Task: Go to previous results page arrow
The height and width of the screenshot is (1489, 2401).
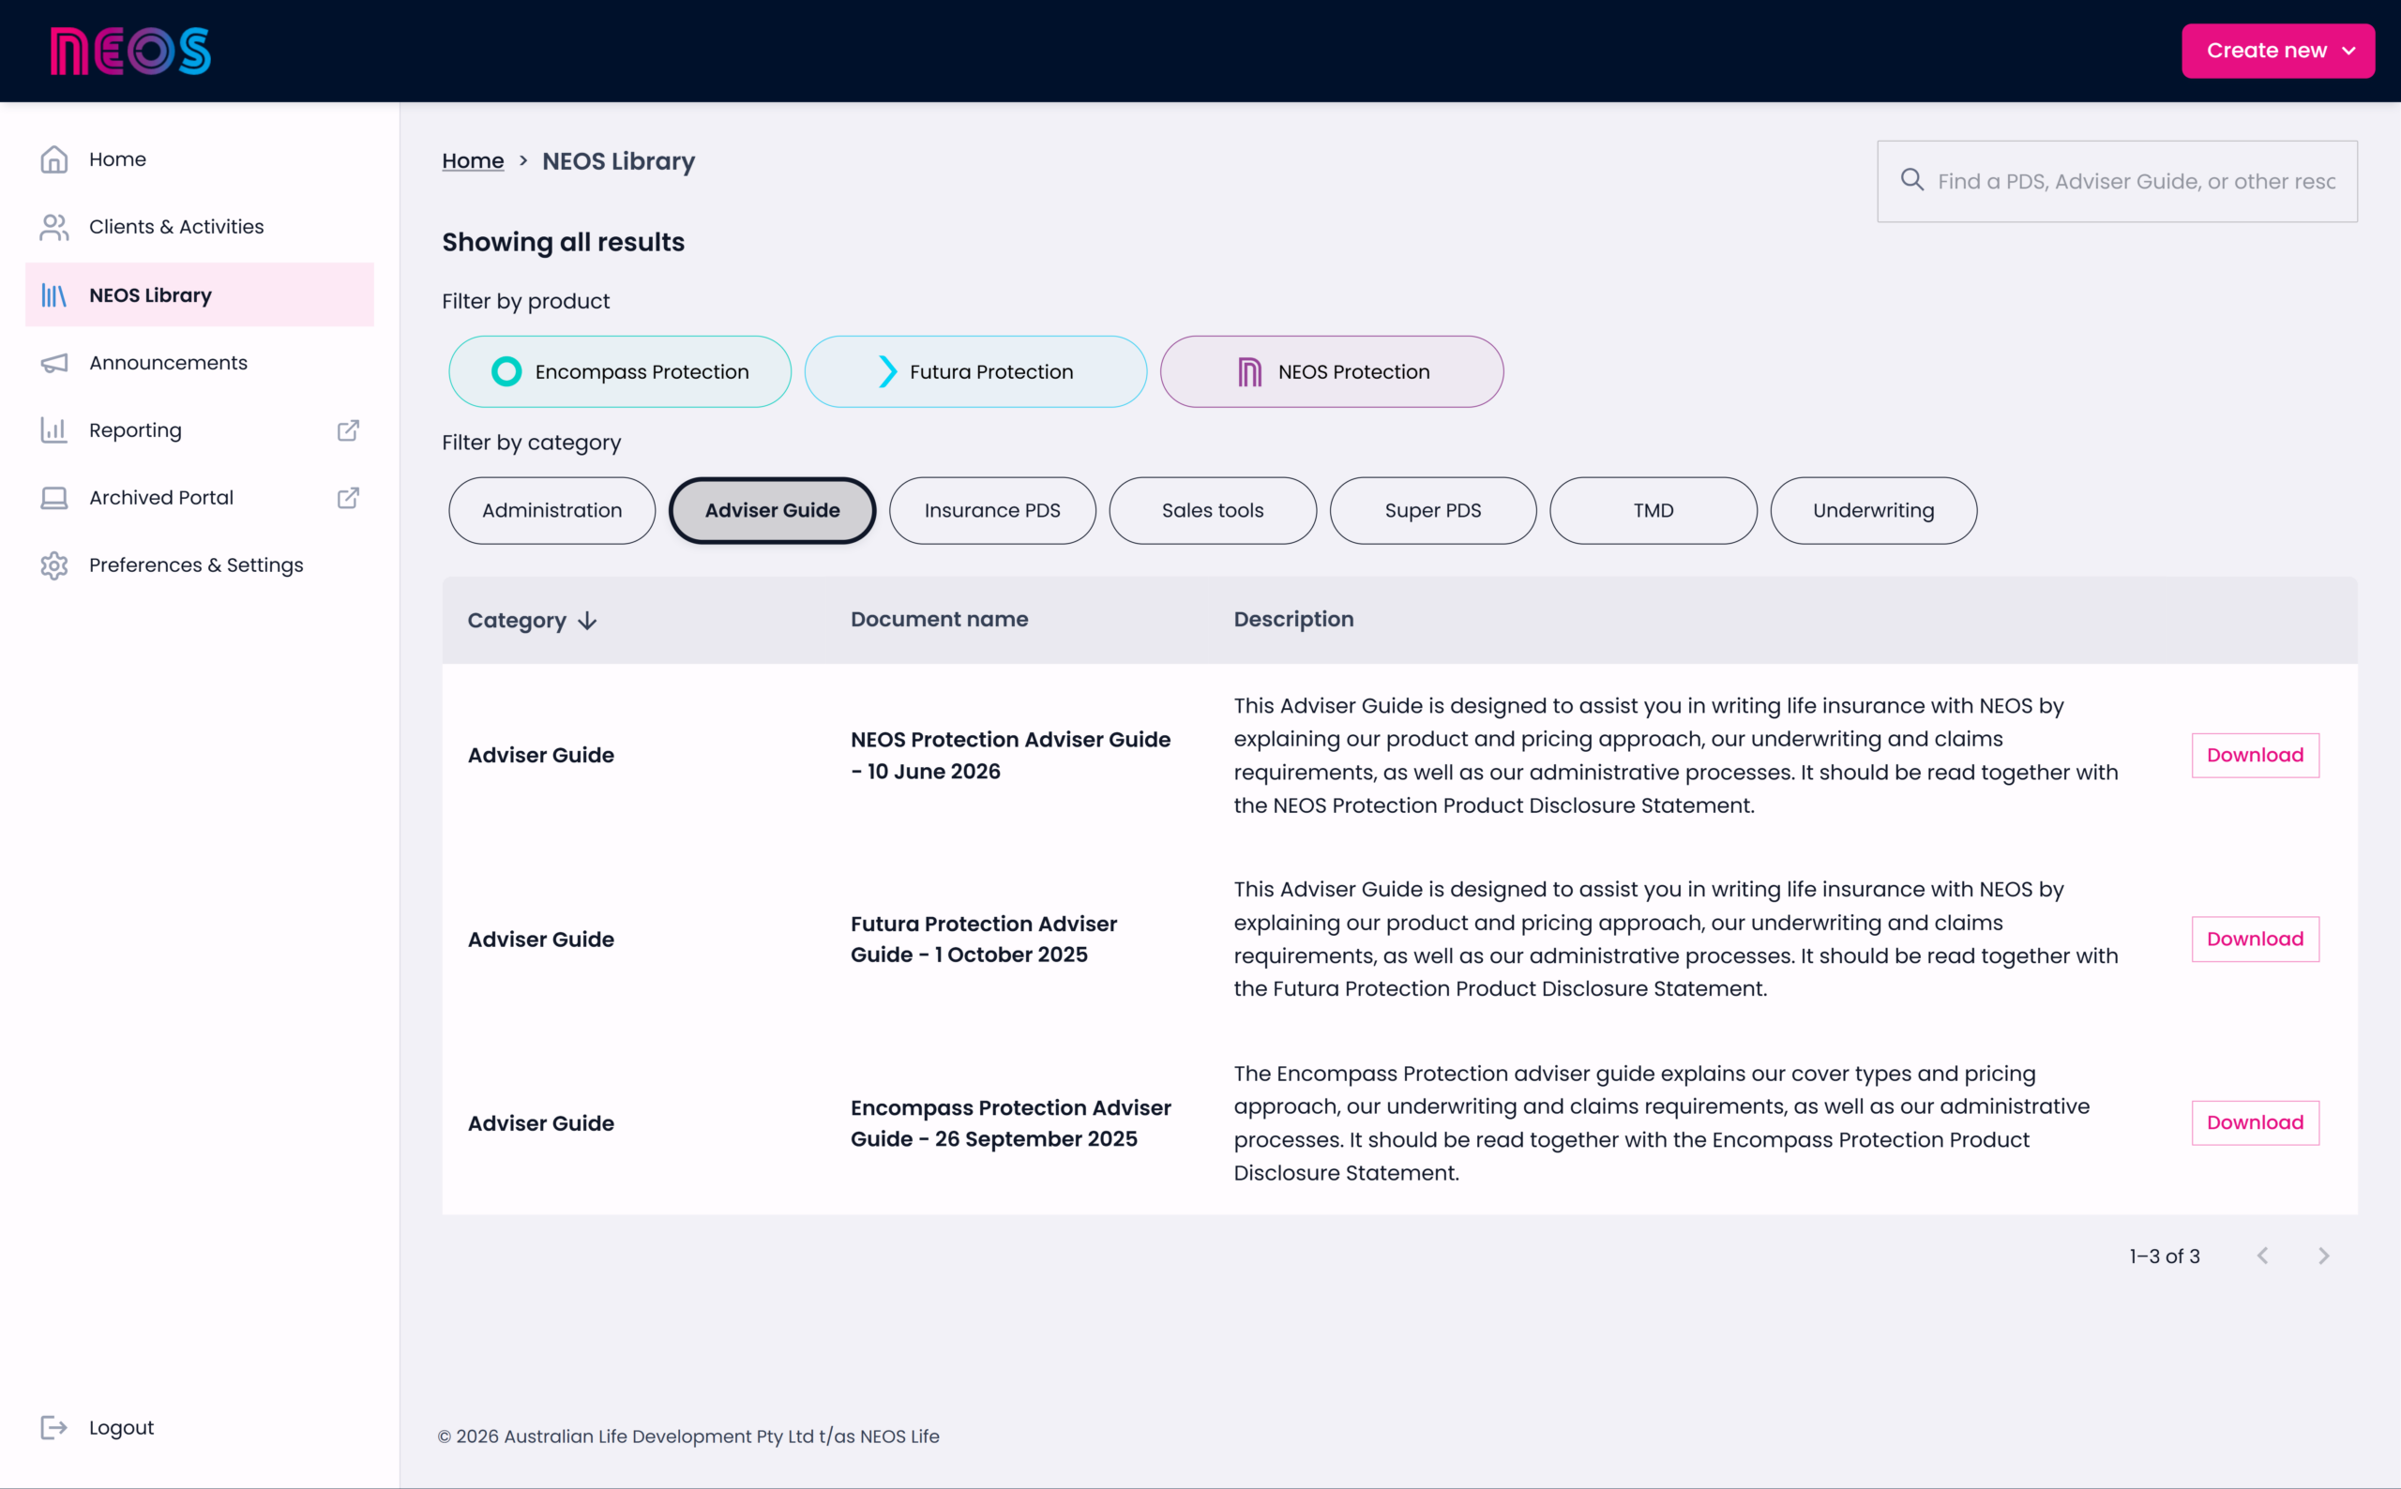Action: tap(2262, 1256)
